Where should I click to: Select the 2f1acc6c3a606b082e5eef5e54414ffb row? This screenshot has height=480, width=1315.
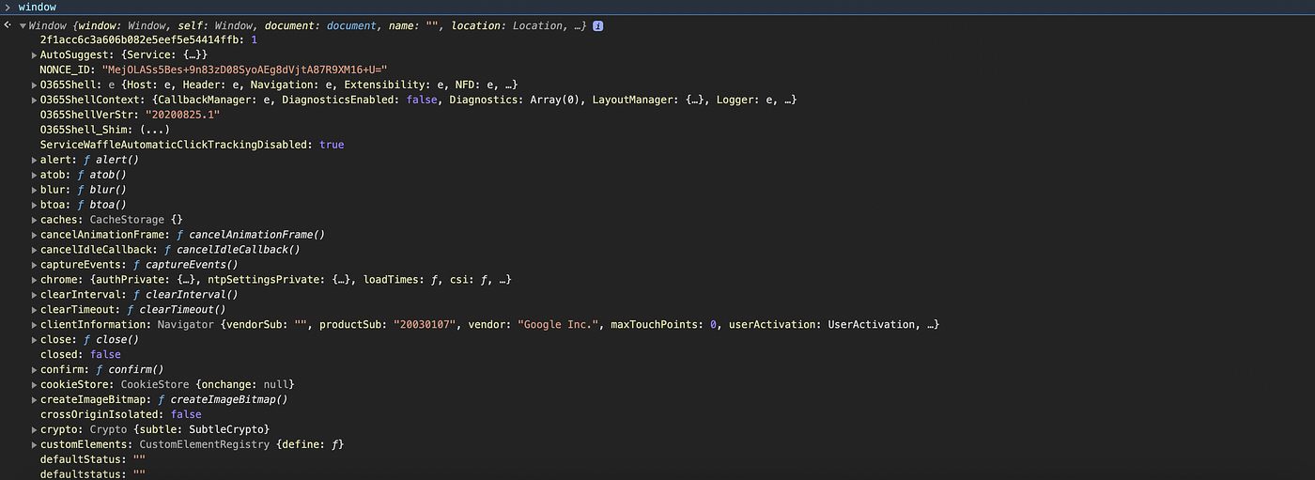[148, 40]
